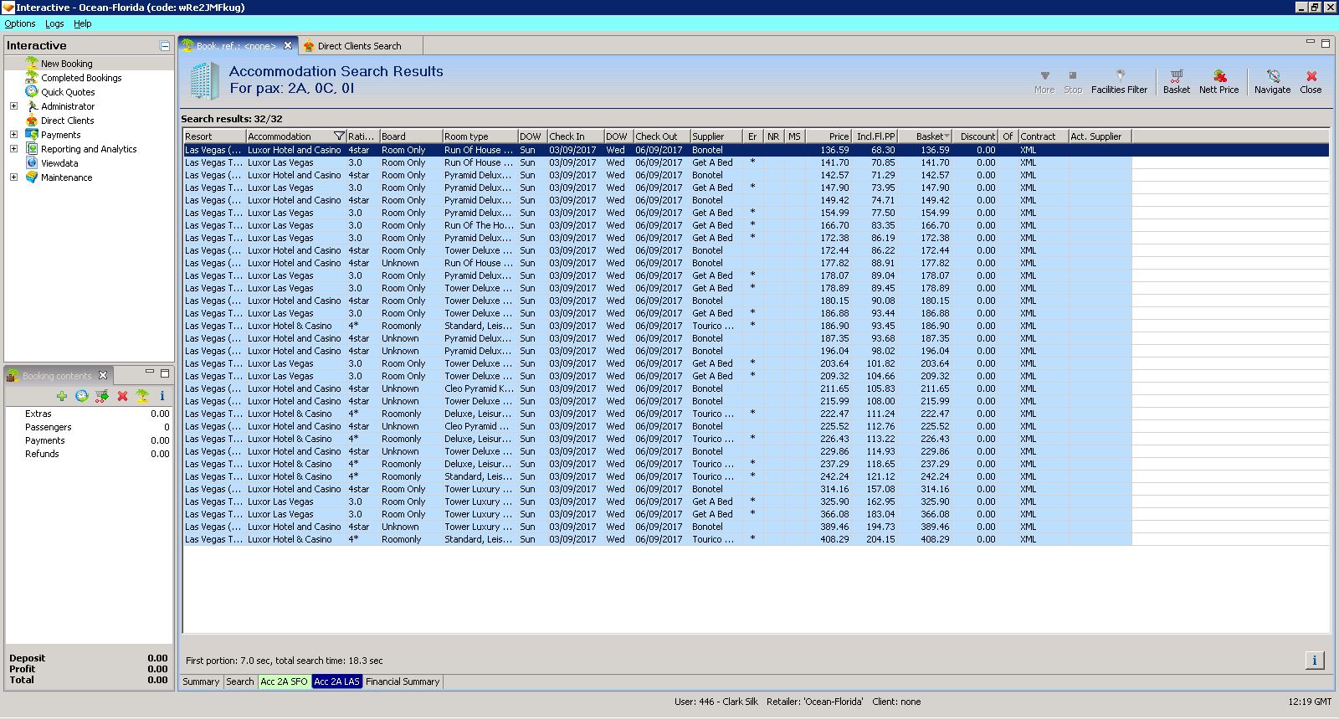This screenshot has height=720, width=1339.
Task: Switch to the Acc 2A SFO tab
Action: 284,681
